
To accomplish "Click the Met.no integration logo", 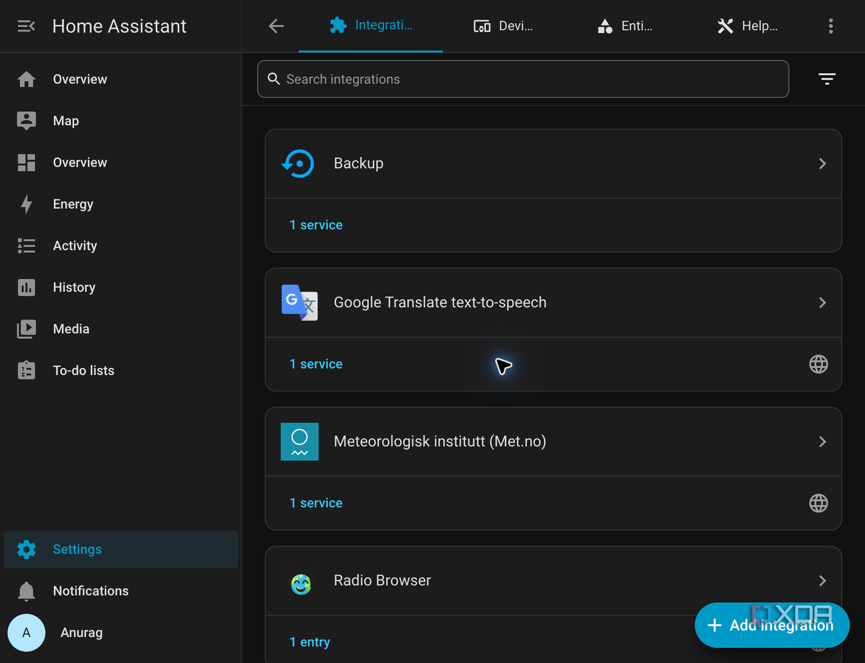I will [x=299, y=442].
